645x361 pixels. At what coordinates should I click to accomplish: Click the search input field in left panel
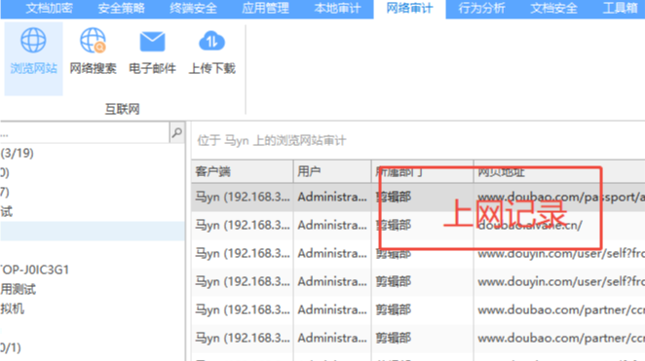(x=85, y=132)
